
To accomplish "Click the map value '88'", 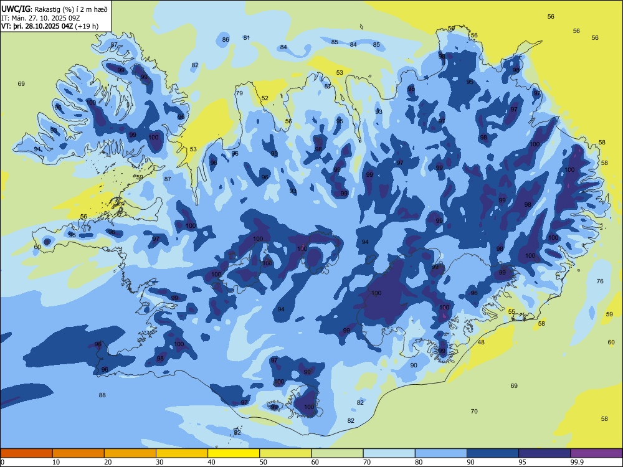I will coord(102,395).
